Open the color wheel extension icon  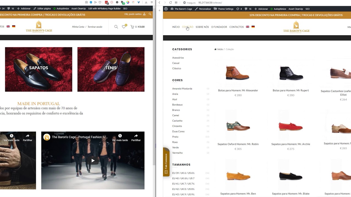128,2
